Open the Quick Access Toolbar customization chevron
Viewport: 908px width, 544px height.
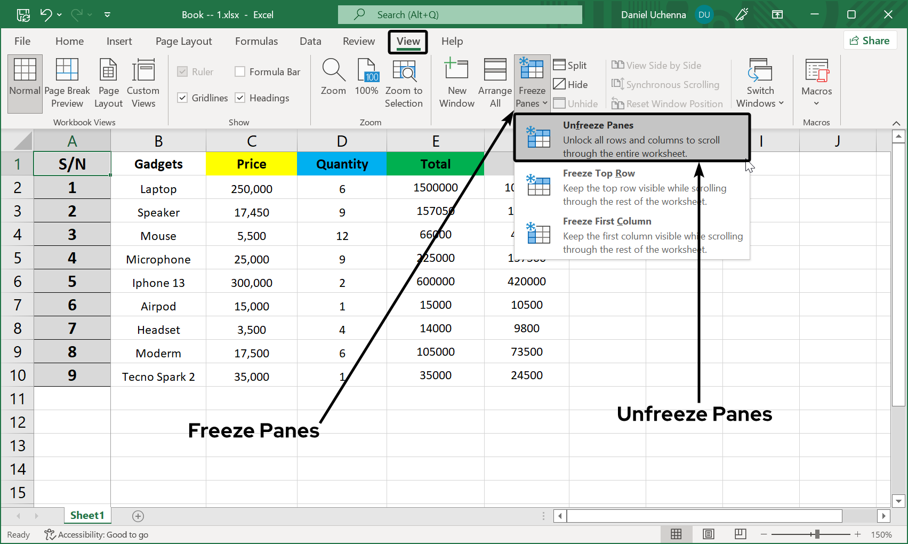(107, 14)
